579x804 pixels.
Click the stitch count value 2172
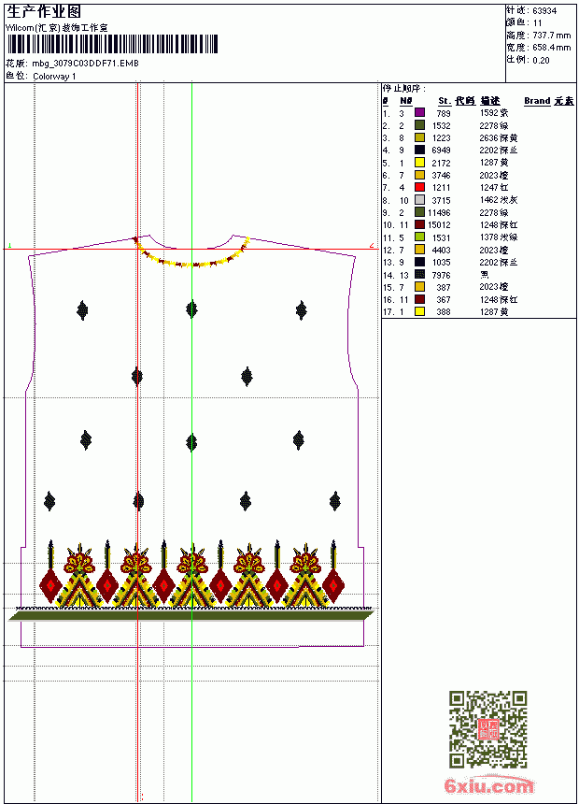coord(441,163)
